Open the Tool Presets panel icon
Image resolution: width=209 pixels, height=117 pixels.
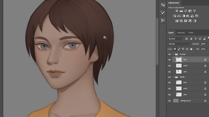[163, 20]
